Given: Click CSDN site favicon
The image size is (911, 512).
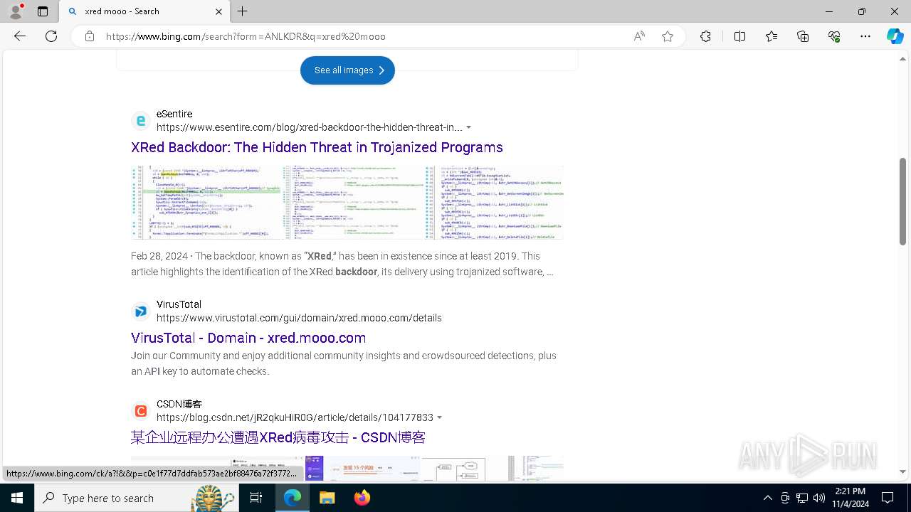Looking at the screenshot, I should tap(141, 411).
